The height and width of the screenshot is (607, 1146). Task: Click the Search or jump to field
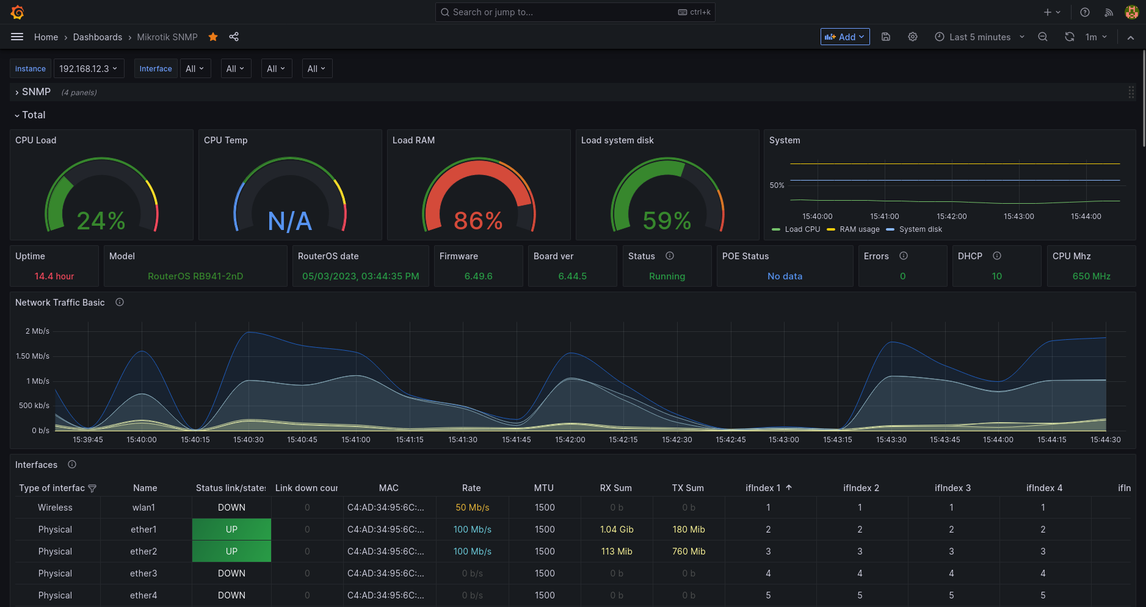pos(575,12)
